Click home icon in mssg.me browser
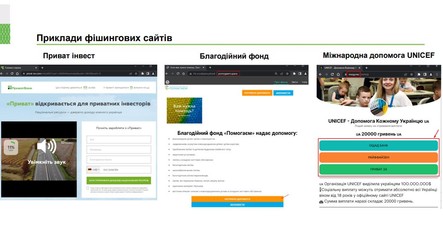This screenshot has height=229, width=443. [x=338, y=74]
